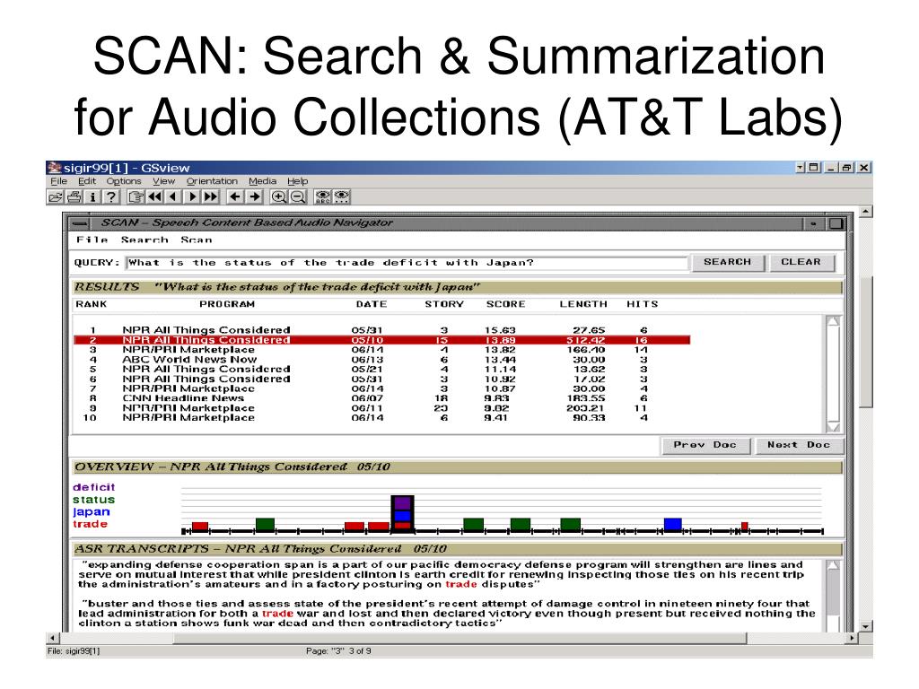919x689 pixels.
Task: Click into the QUERY text field
Action: coord(407,263)
